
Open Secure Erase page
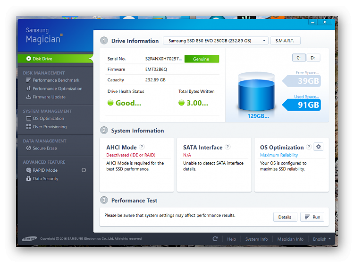[x=45, y=148]
